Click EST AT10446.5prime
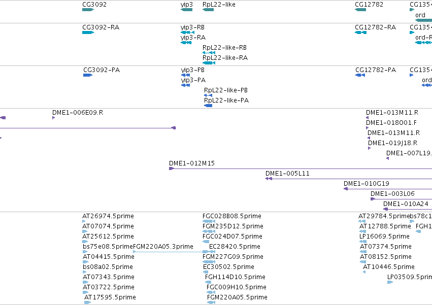The height and width of the screenshot is (305, 432). pos(389,267)
